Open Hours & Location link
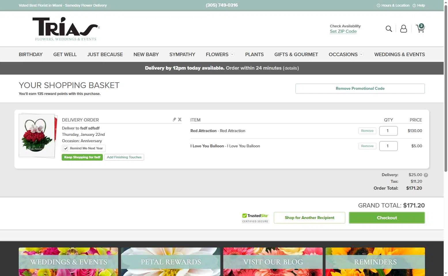This screenshot has width=448, height=276. [393, 5]
